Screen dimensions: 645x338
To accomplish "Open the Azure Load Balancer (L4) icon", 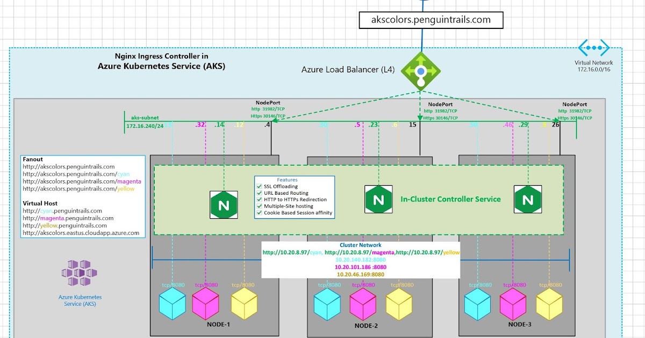I will pyautogui.click(x=420, y=70).
